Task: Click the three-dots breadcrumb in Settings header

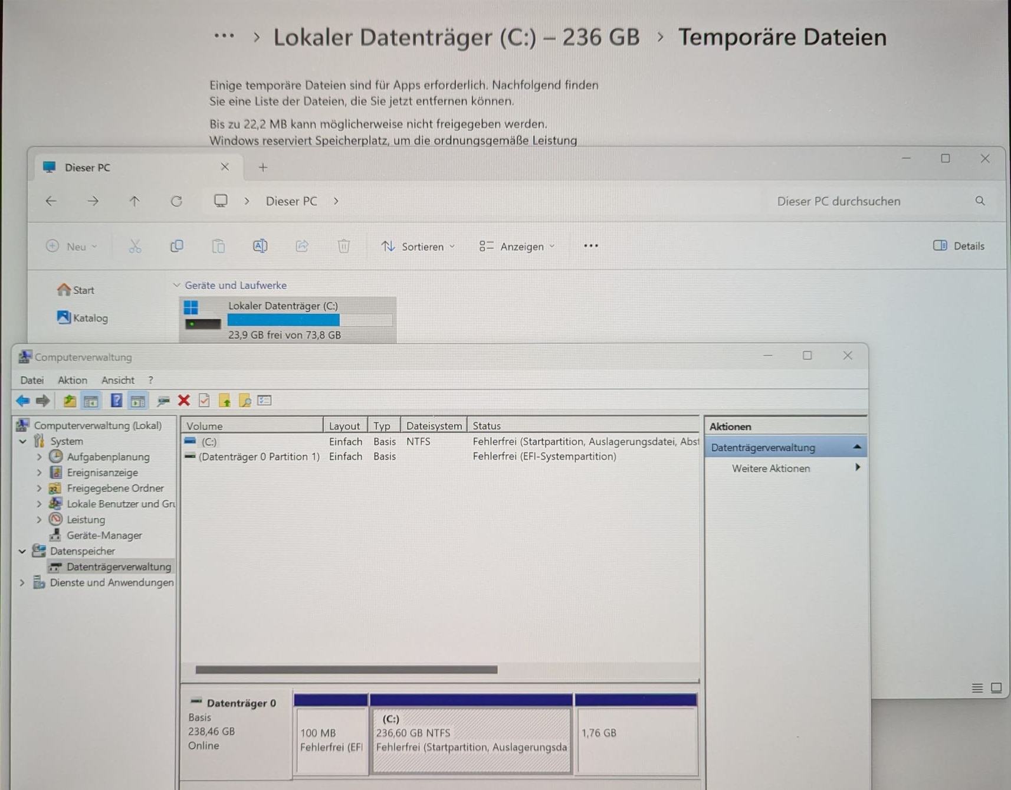Action: 224,37
